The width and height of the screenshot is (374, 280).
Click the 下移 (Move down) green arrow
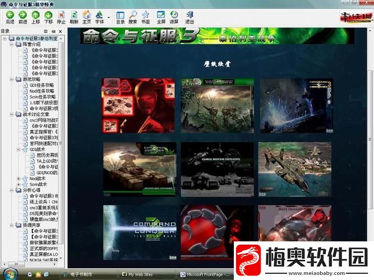(x=48, y=15)
